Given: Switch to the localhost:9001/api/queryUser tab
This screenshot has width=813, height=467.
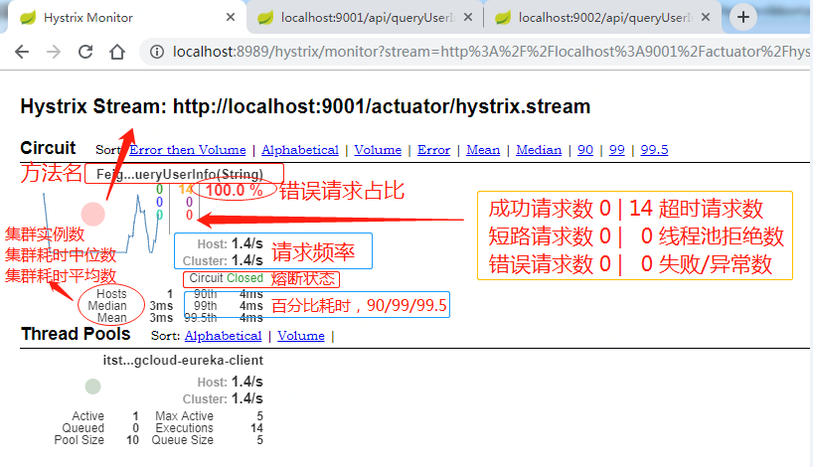Looking at the screenshot, I should [365, 18].
